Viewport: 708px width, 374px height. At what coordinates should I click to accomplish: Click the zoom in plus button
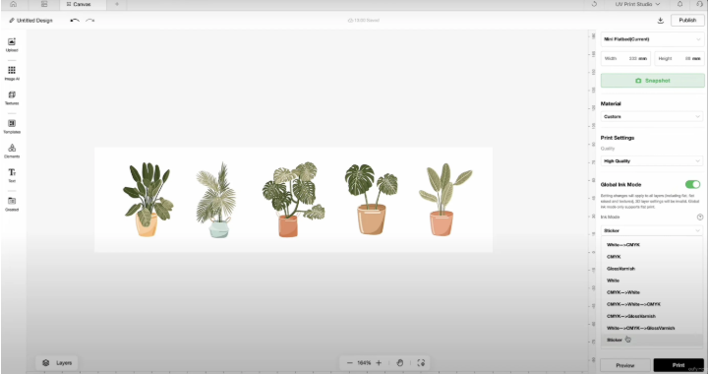(379, 363)
